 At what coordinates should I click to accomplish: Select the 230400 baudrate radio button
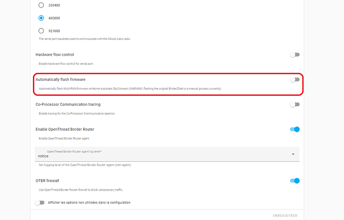click(41, 5)
